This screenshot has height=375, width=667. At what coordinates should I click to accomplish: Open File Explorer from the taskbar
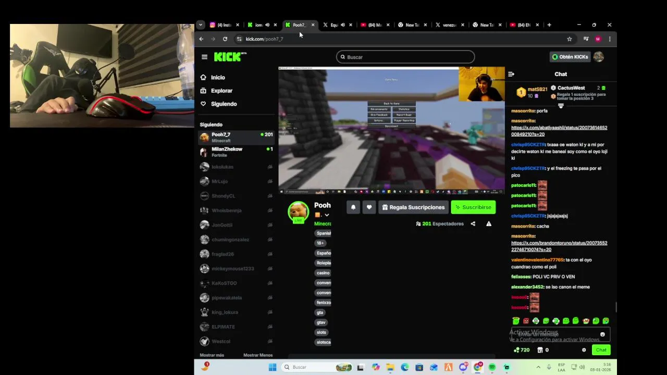[390, 367]
